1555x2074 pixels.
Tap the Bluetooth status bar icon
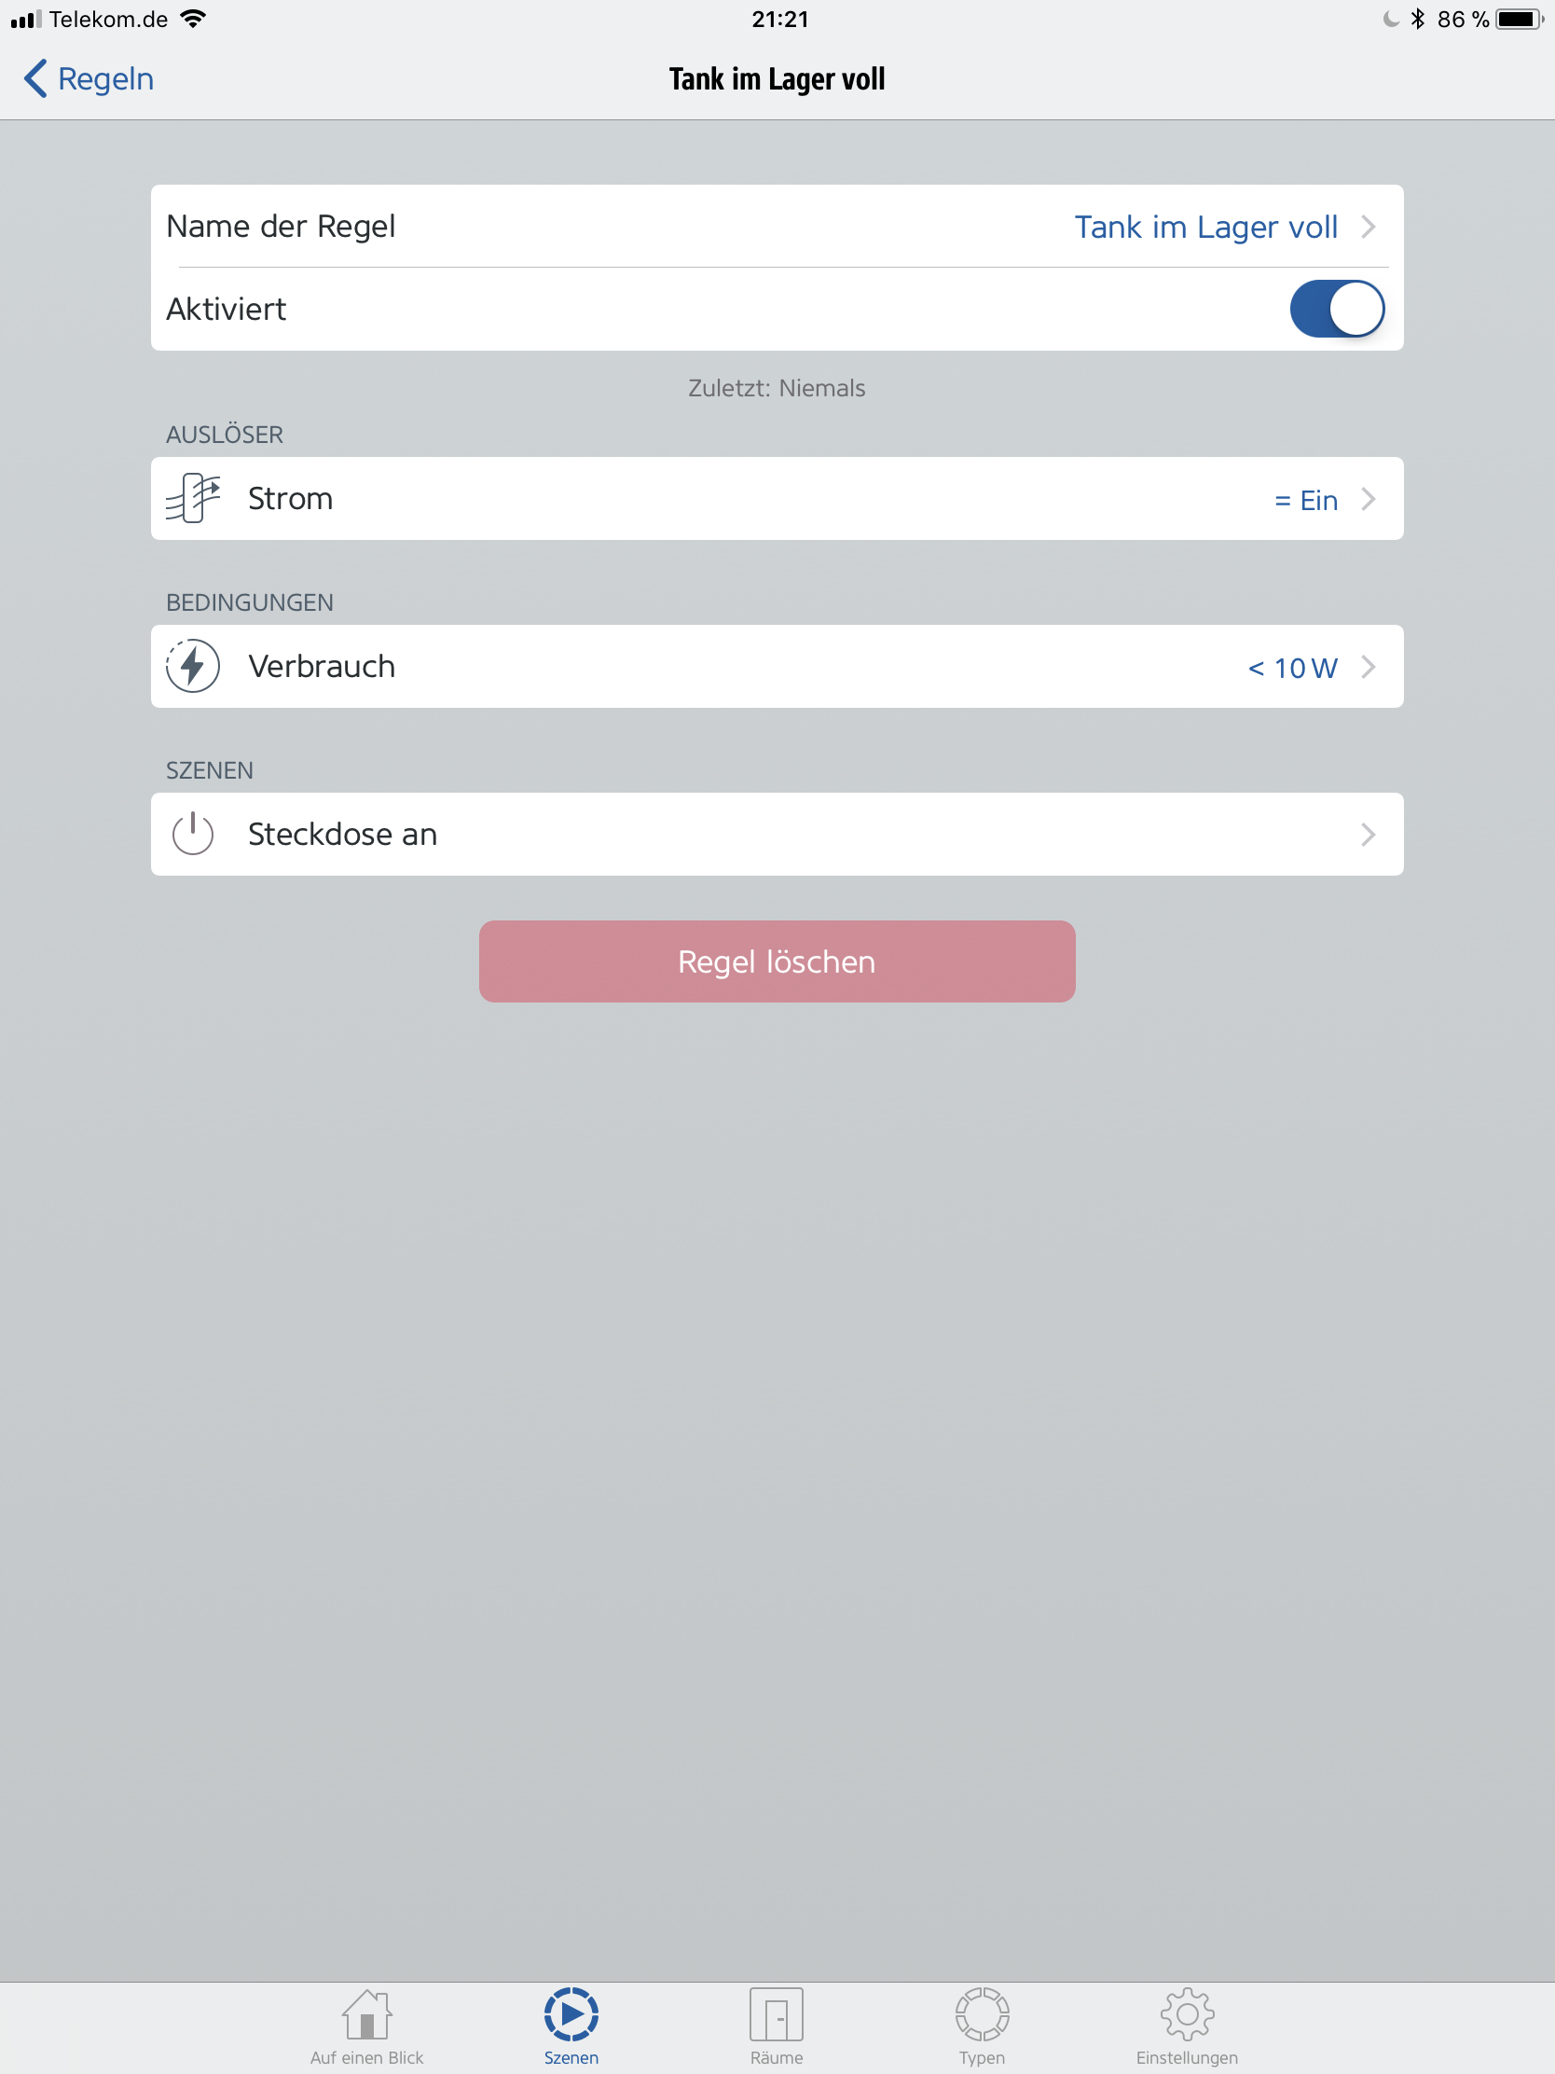click(x=1417, y=19)
